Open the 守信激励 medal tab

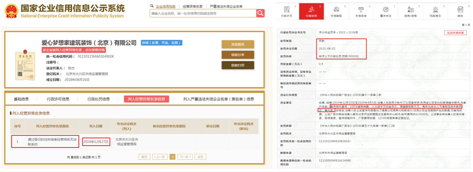(x=336, y=12)
